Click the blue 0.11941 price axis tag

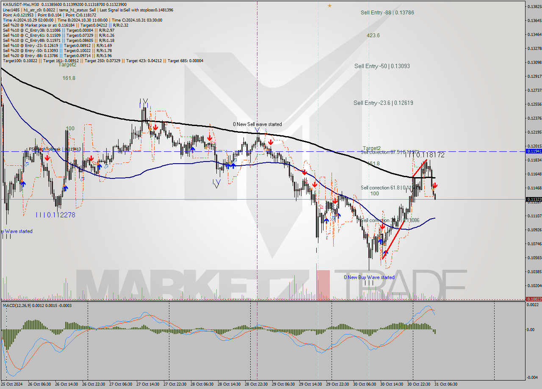(534, 151)
